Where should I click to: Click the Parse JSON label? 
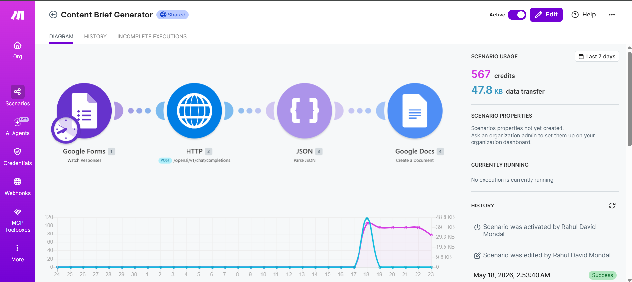(304, 160)
